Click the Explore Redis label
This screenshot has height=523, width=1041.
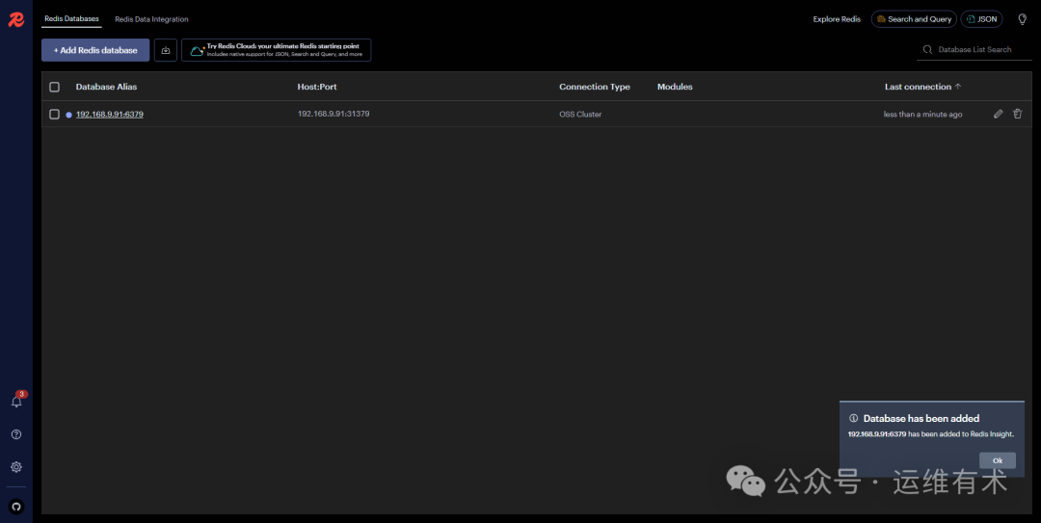837,19
